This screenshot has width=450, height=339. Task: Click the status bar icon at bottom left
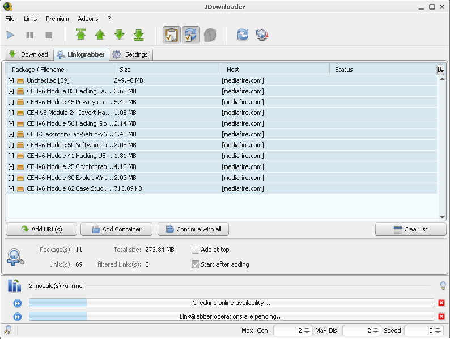[x=8, y=330]
